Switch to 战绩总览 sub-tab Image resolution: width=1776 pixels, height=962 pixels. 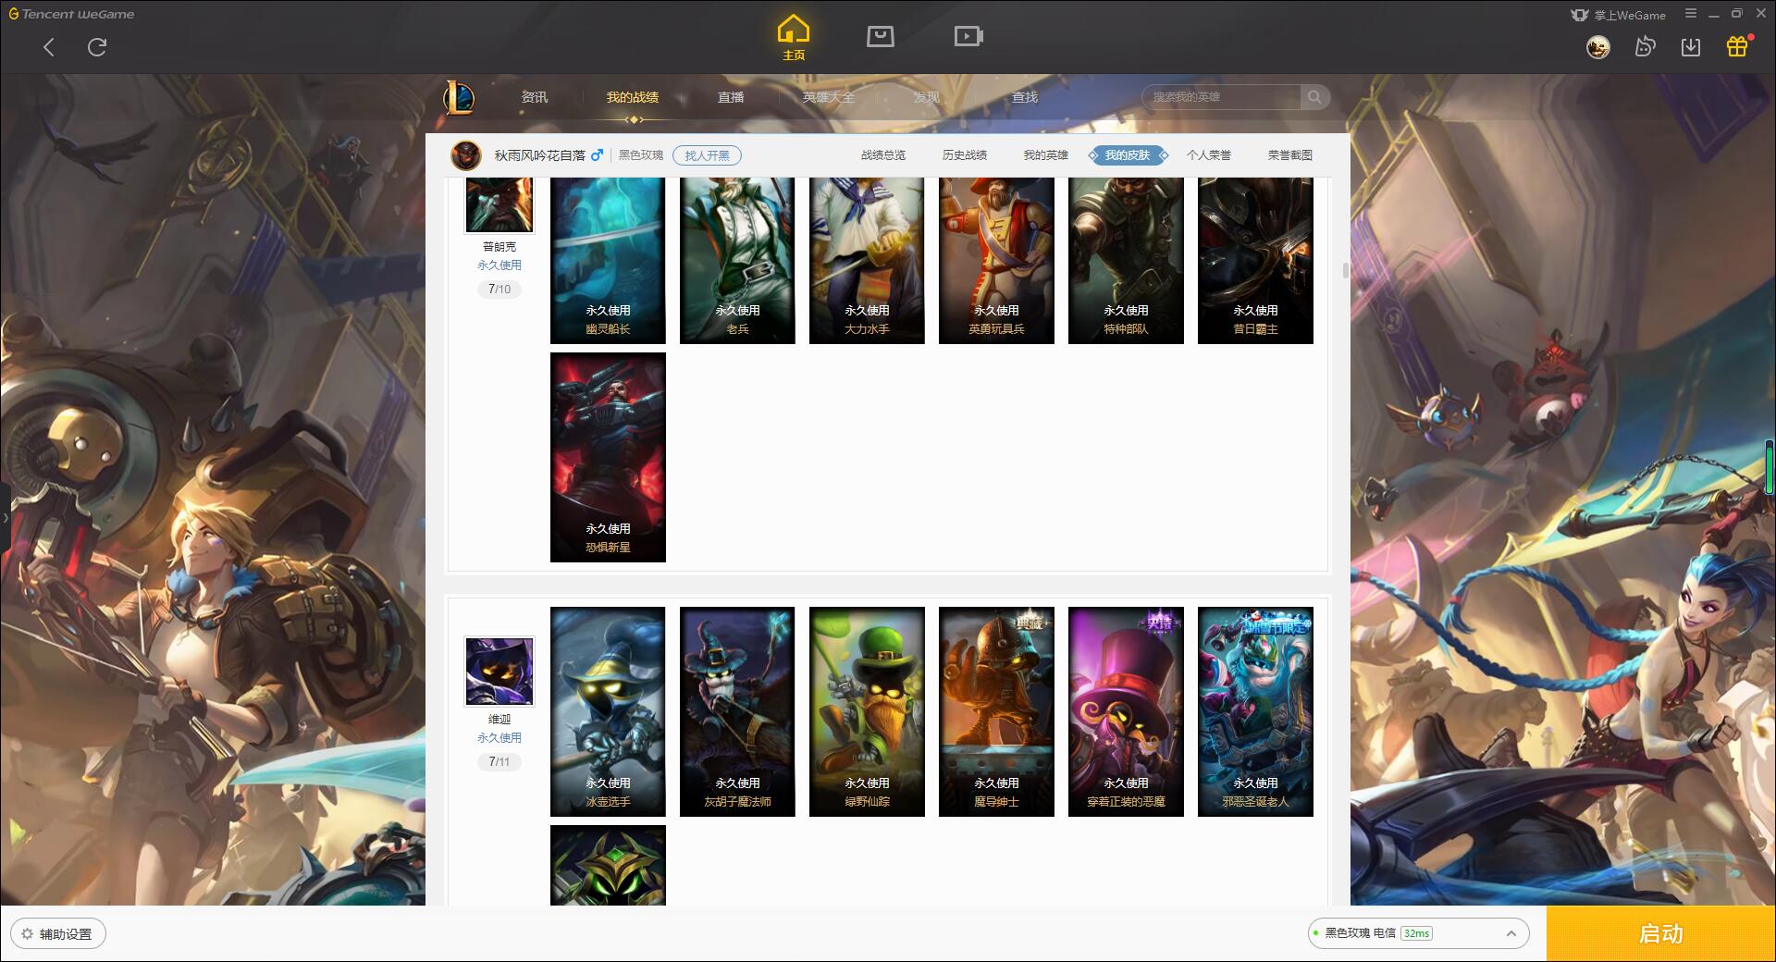pos(883,155)
